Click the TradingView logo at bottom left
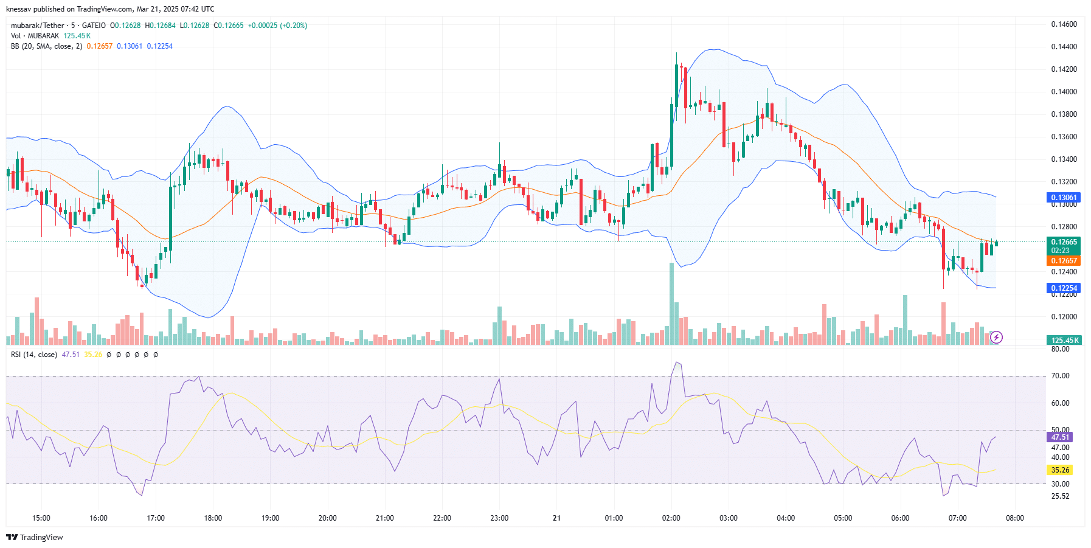 click(x=35, y=537)
